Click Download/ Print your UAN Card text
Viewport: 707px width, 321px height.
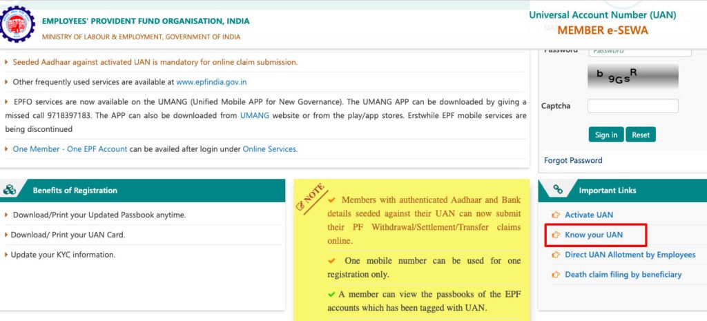tap(68, 235)
